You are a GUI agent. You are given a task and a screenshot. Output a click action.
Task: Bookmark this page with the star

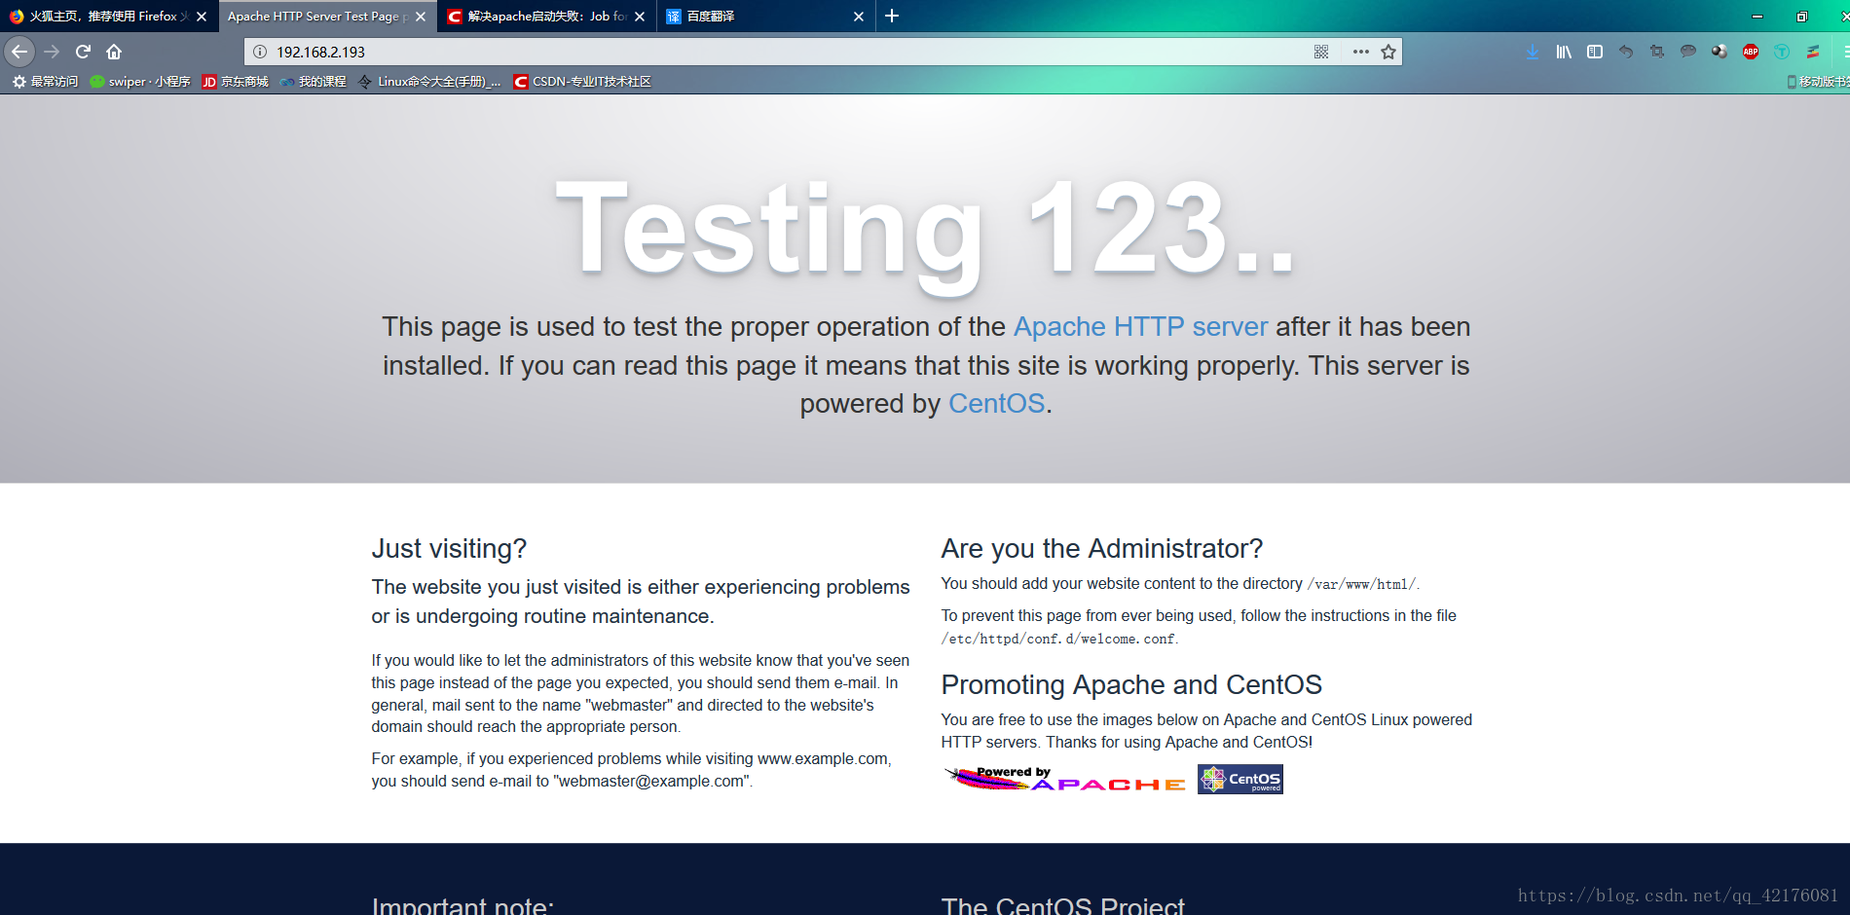pos(1388,52)
